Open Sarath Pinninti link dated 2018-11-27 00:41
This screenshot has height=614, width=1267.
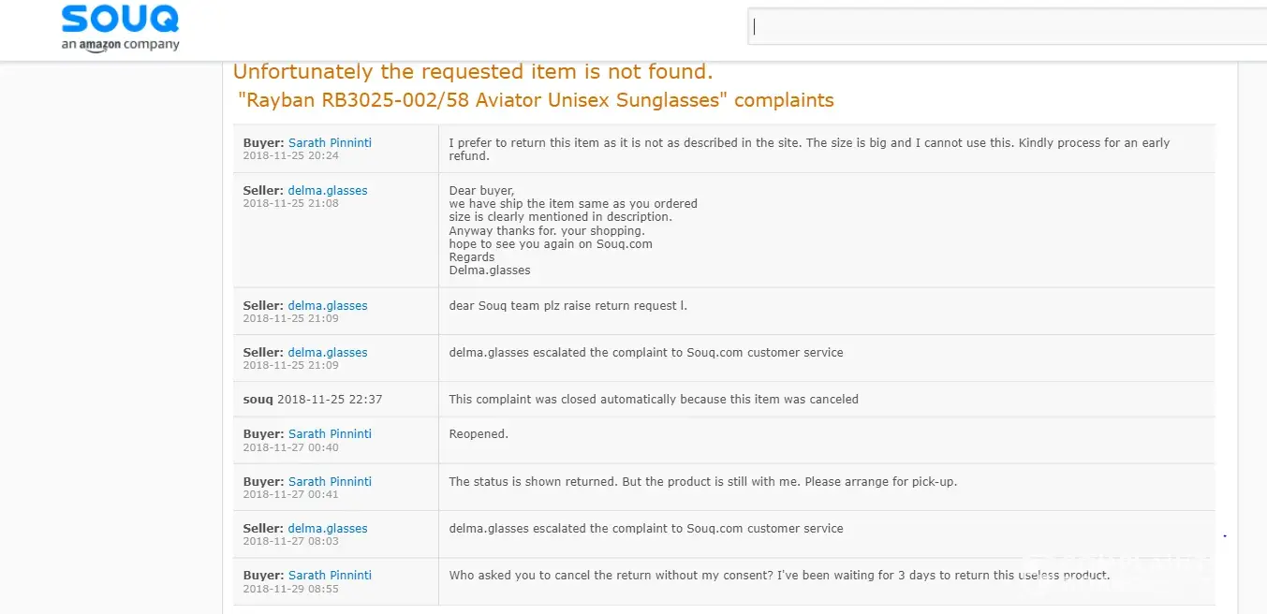point(330,482)
